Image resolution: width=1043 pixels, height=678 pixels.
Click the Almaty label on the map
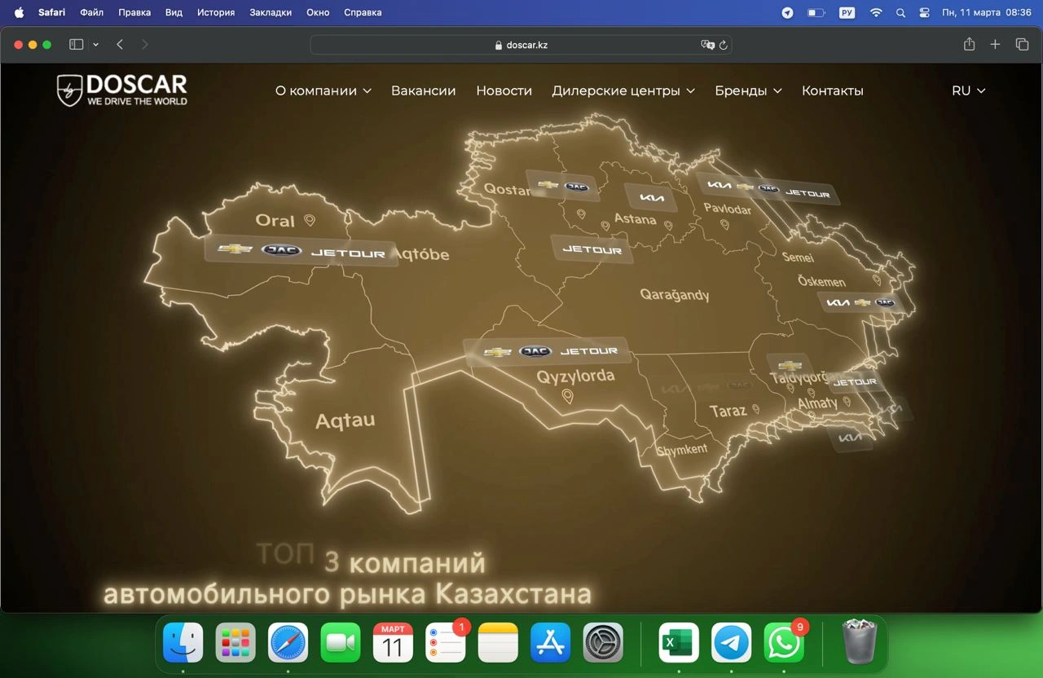817,403
